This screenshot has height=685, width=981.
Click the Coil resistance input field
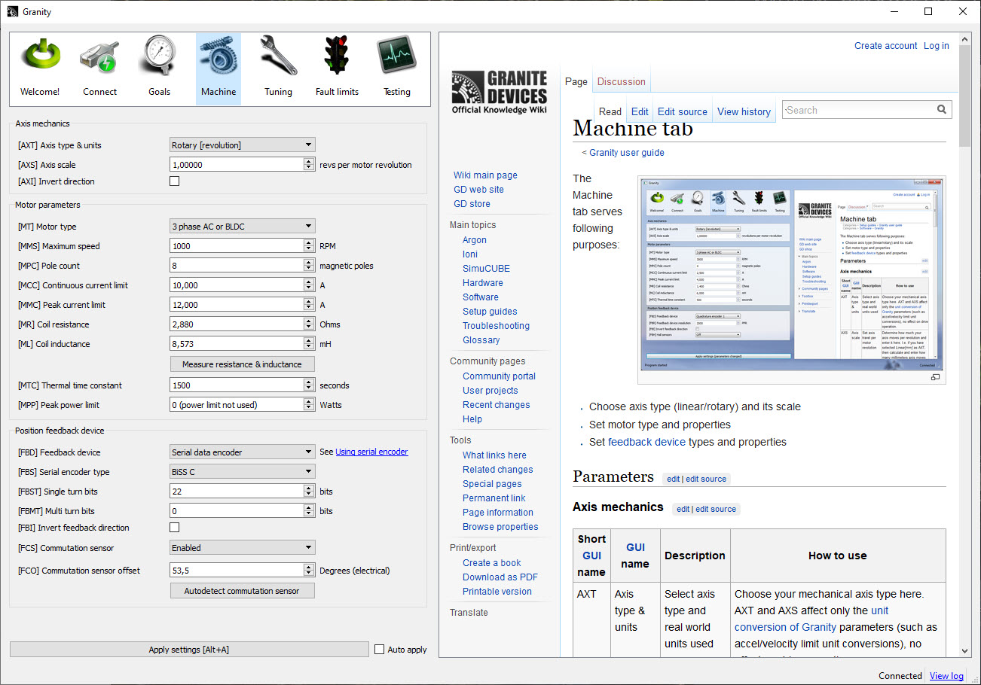coord(237,324)
